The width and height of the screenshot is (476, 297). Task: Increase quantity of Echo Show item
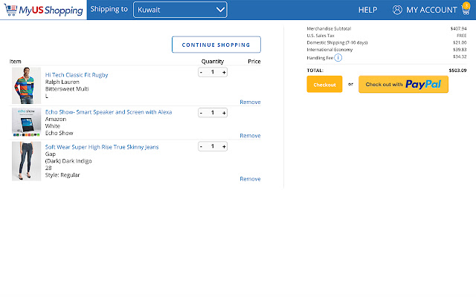pos(224,113)
